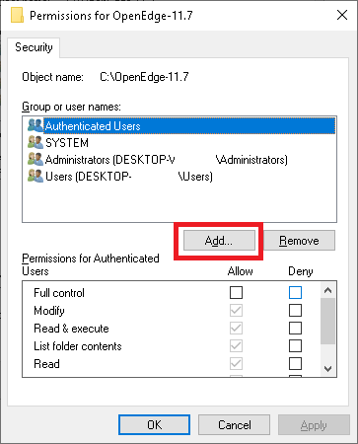Toggle Allow checkbox for Read
358x444 pixels.
coord(236,363)
